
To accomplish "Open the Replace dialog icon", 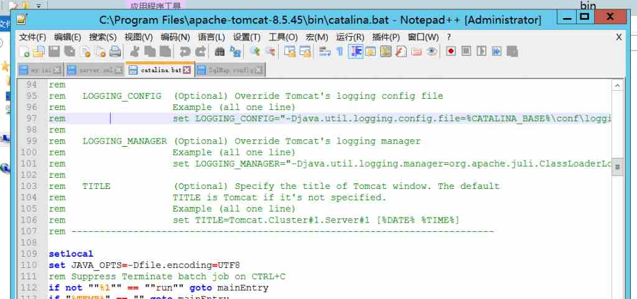I will click(235, 52).
